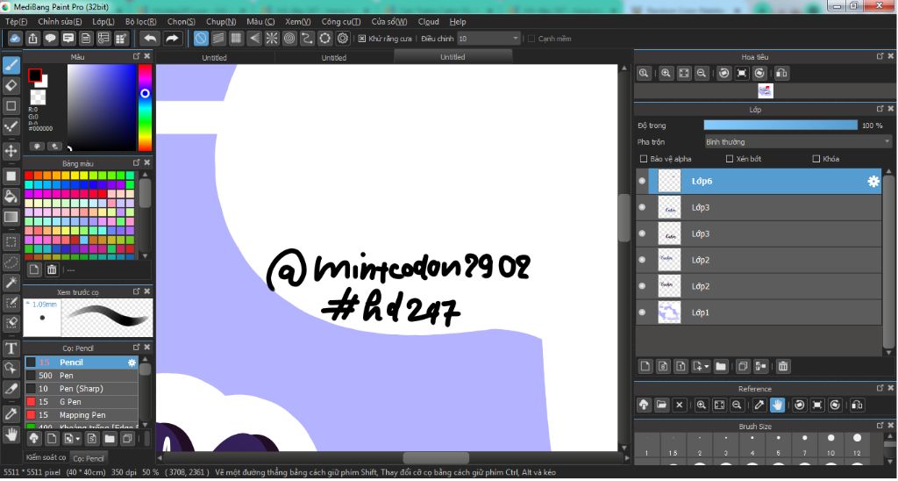Zoom out within the navigator panel
This screenshot has height=481, width=898.
click(701, 74)
